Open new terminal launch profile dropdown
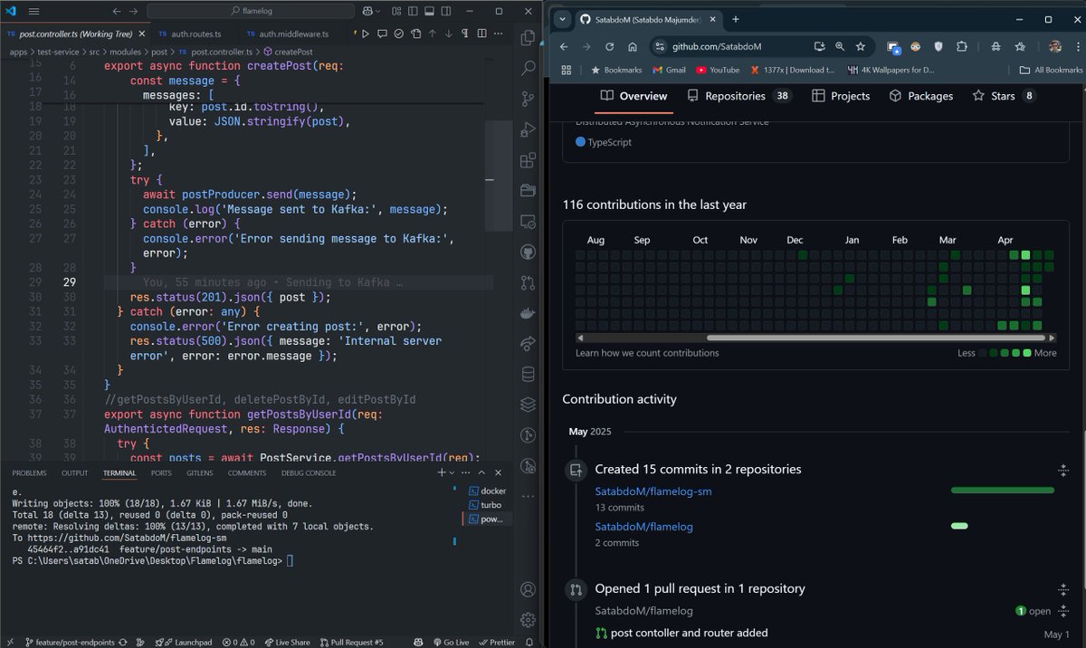1086x648 pixels. [x=452, y=472]
